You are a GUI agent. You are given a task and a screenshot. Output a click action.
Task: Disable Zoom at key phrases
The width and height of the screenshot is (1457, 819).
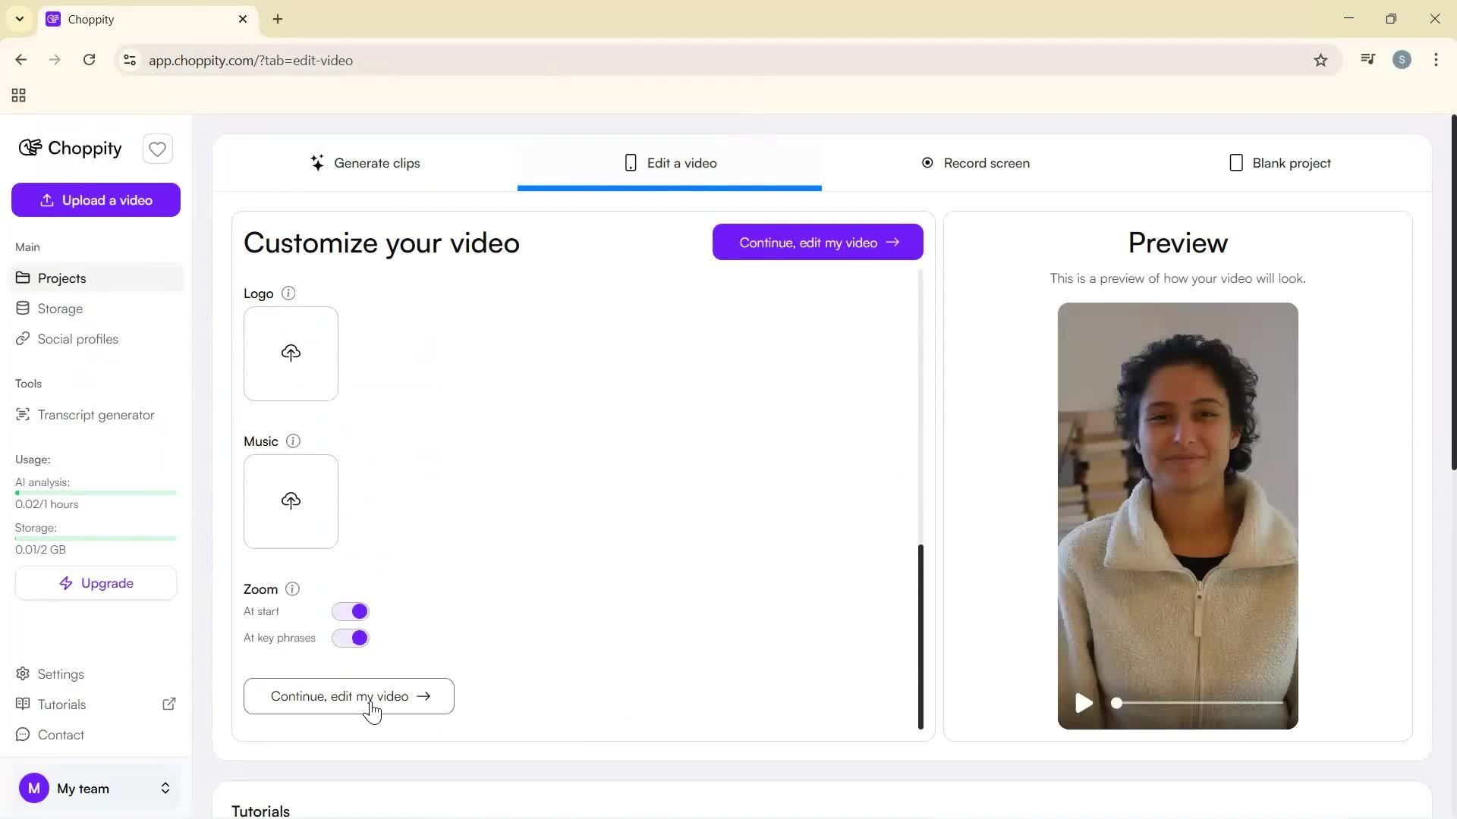[350, 638]
